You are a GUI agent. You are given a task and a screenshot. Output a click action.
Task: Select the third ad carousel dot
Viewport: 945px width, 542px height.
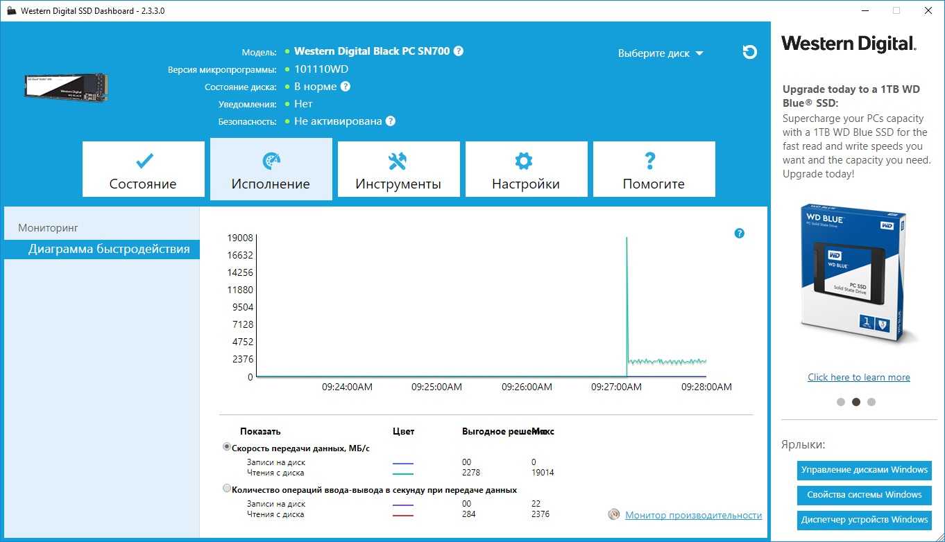871,402
